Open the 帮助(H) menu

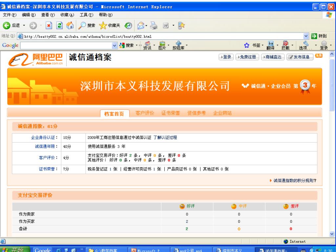tap(106, 15)
